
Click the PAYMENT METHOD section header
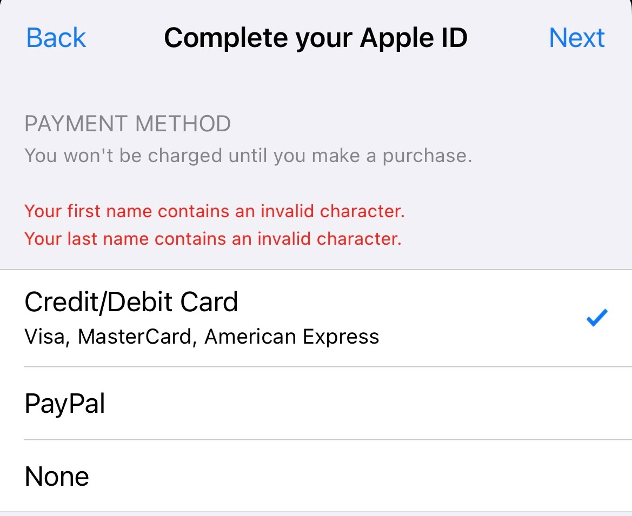coord(128,124)
